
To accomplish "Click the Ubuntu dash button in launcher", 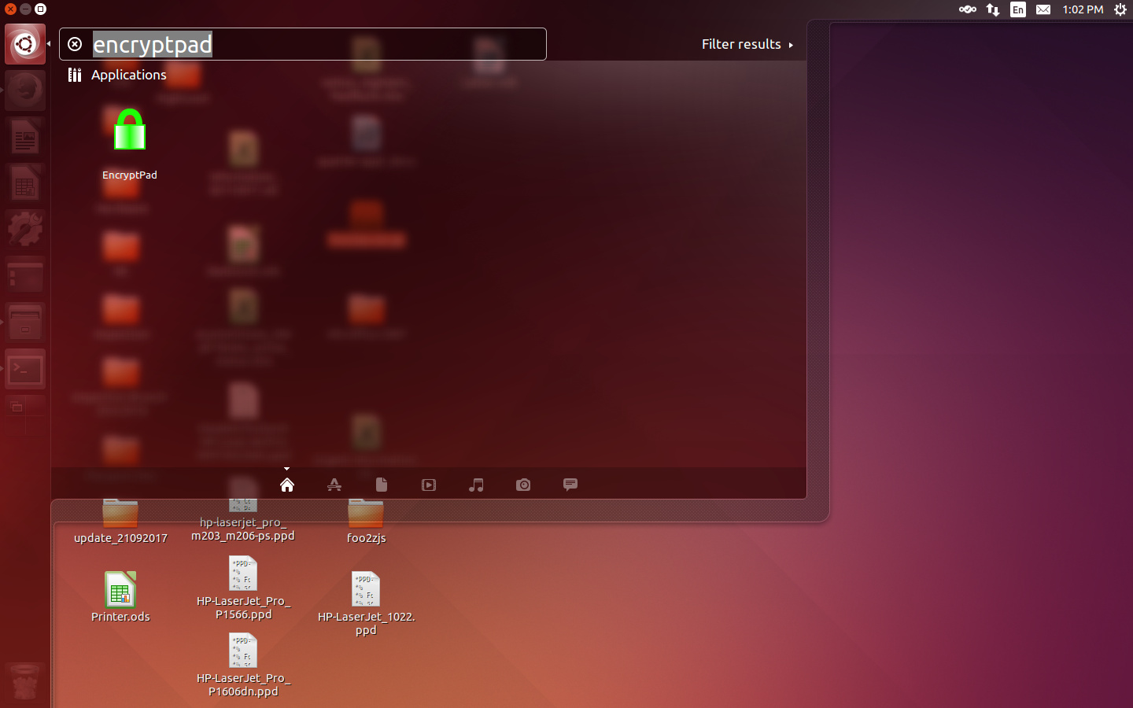I will (25, 44).
